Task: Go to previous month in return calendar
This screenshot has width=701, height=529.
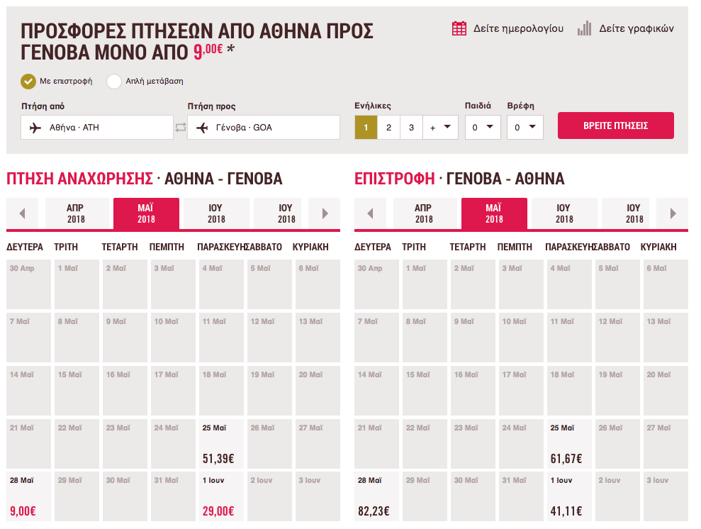Action: coord(370,213)
